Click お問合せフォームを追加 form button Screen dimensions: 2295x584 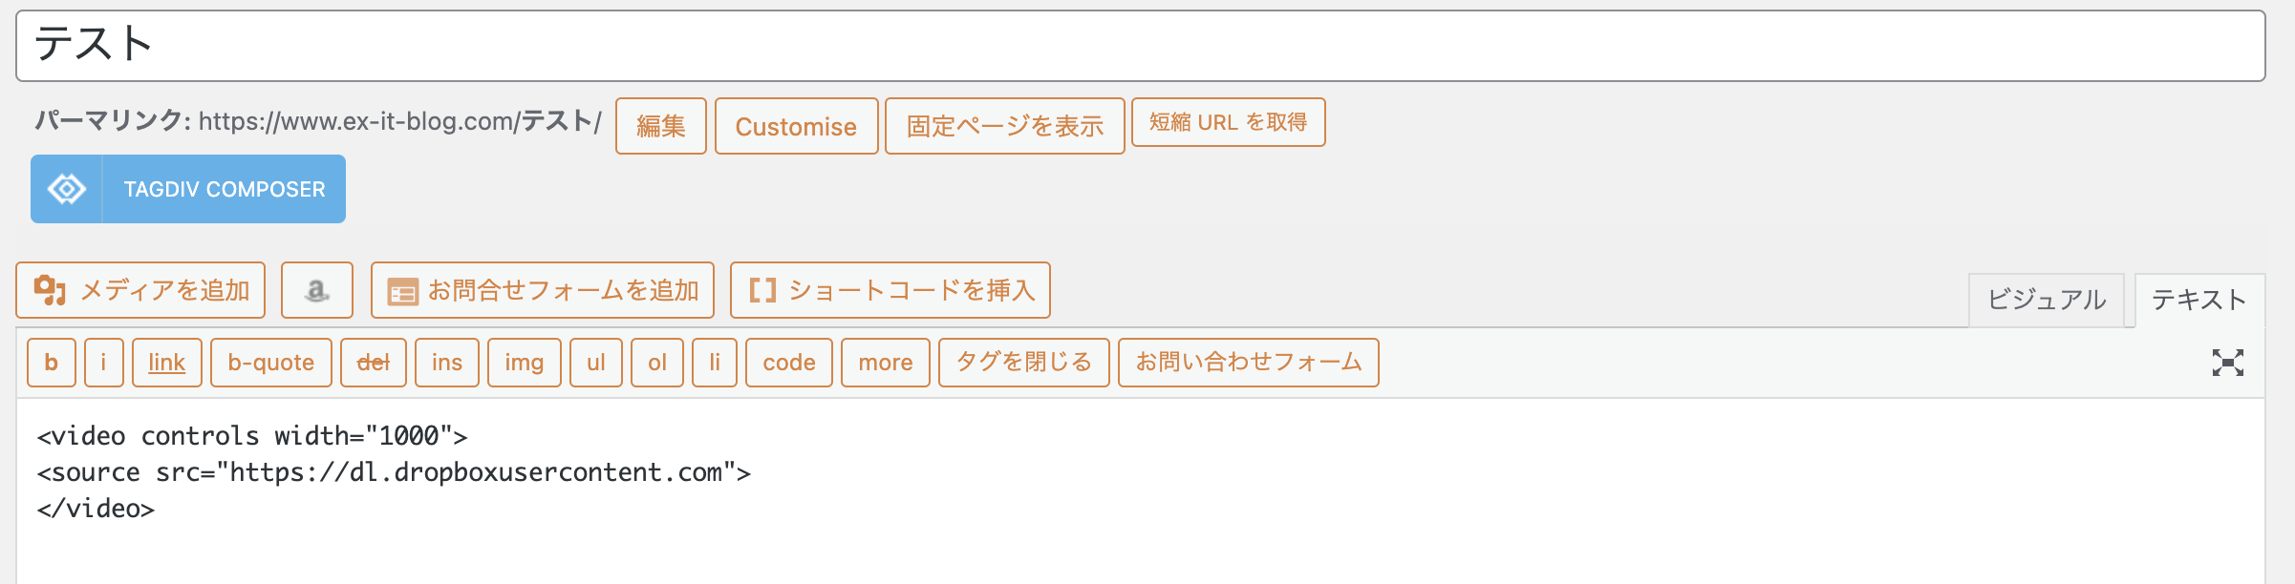(543, 290)
